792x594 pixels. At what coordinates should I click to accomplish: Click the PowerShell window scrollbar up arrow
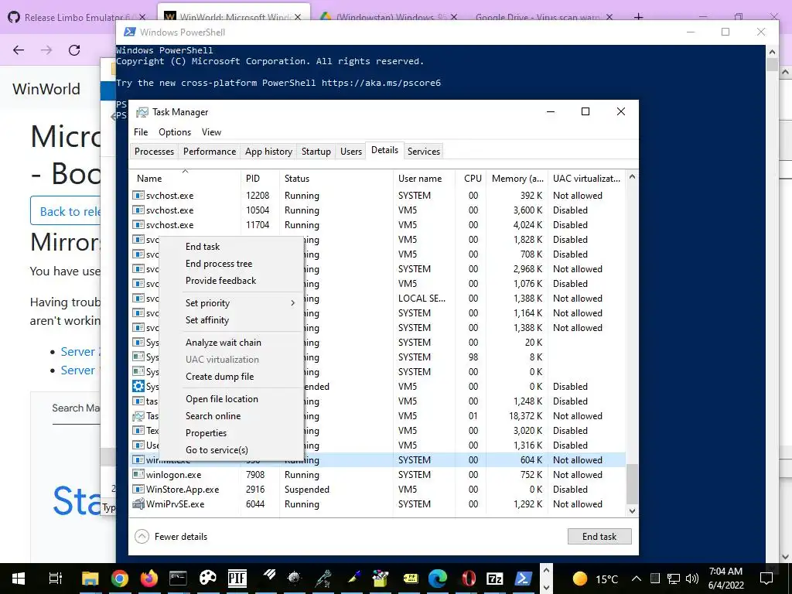(772, 52)
